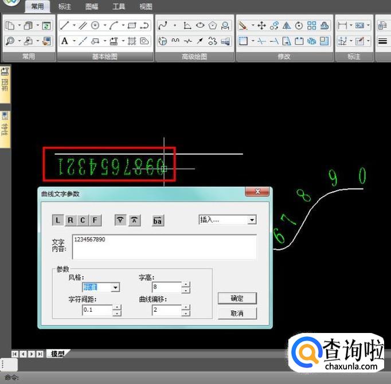Select the Arc tool
This screenshot has width=391, height=384.
[x=114, y=25]
